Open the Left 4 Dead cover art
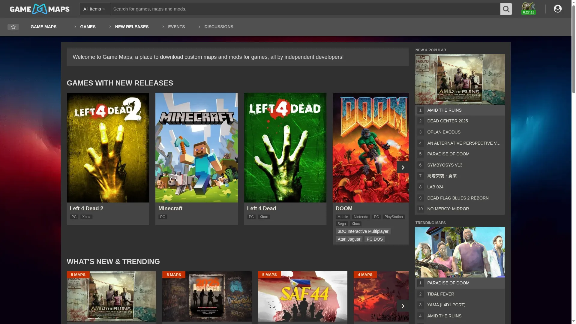576x324 pixels. click(285, 147)
